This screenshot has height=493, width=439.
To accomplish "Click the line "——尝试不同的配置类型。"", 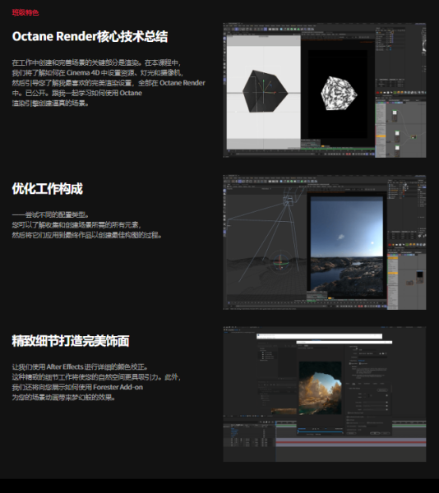I will click(x=50, y=214).
